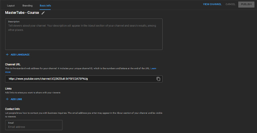
Task: Open VIEW CHANNEL link
Action: coord(212,4)
